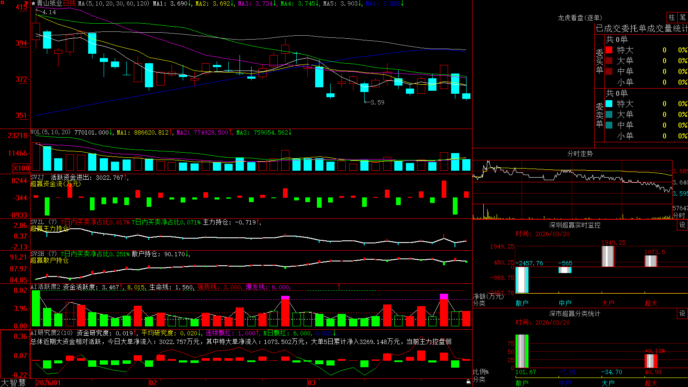Click the 超赢散户持仓 yellow label
This screenshot has width=688, height=387.
[x=49, y=260]
